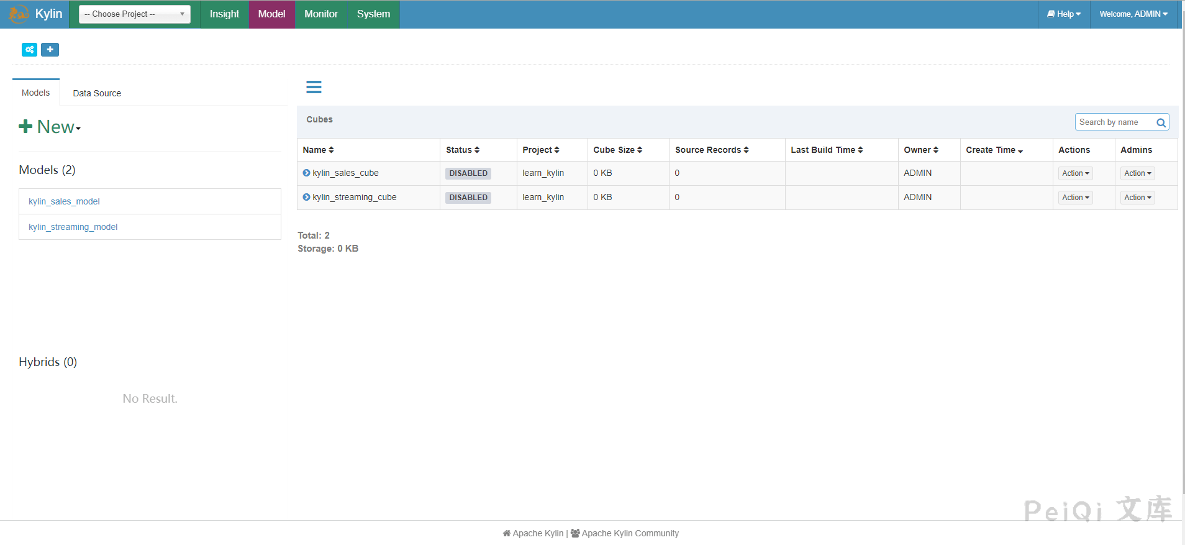This screenshot has width=1185, height=545.
Task: Open the Choose Project dropdown
Action: pos(134,14)
